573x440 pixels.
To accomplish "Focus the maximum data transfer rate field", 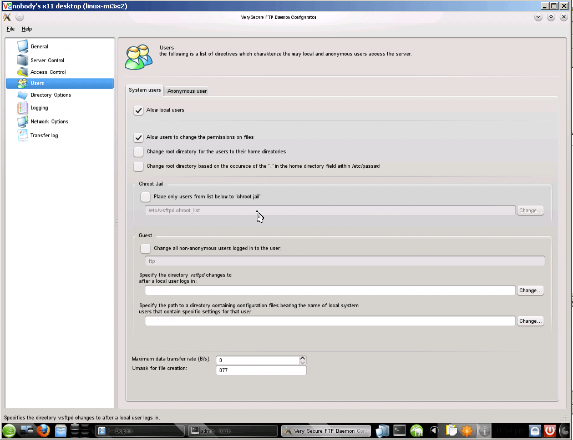I will 258,360.
